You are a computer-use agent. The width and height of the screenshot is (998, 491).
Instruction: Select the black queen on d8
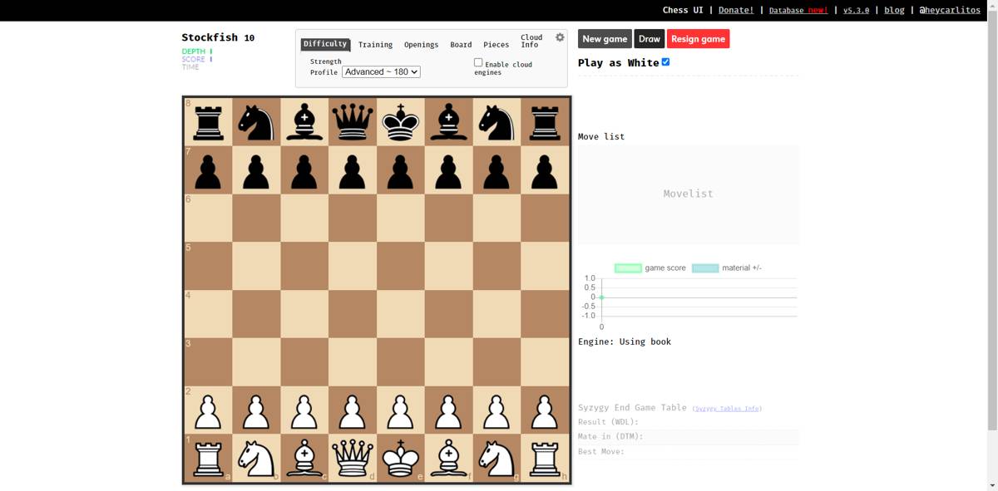[352, 121]
